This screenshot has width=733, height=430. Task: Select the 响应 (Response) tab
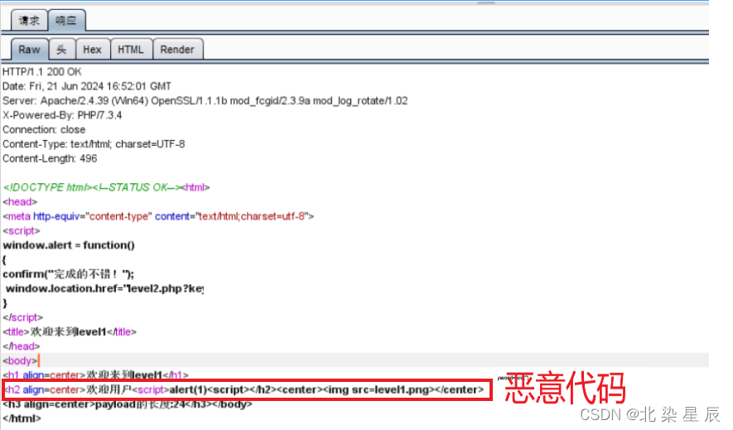tap(66, 21)
